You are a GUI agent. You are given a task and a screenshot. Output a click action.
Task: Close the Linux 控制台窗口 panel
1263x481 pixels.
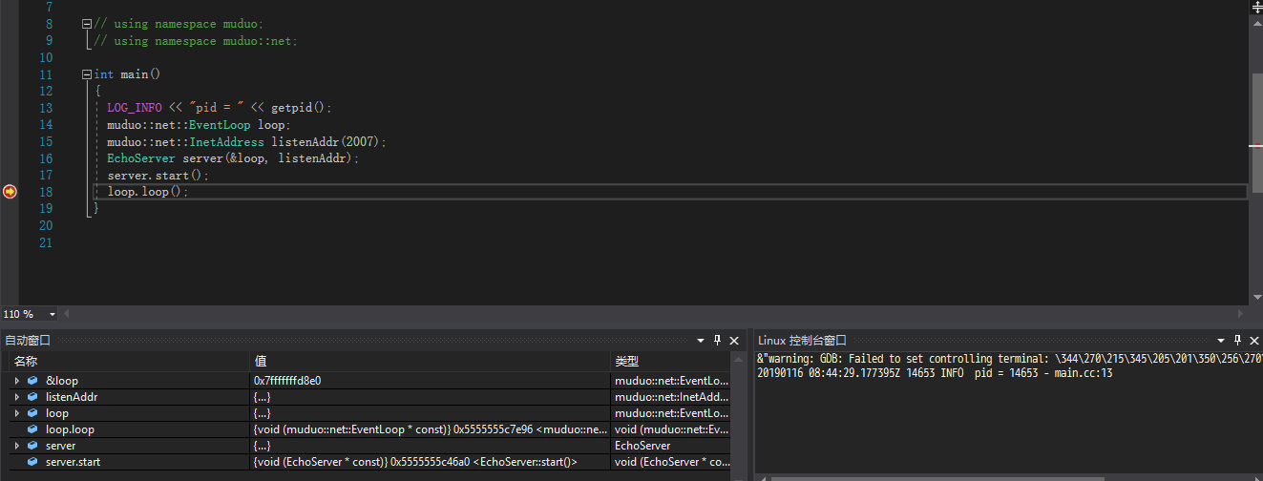pos(1254,340)
